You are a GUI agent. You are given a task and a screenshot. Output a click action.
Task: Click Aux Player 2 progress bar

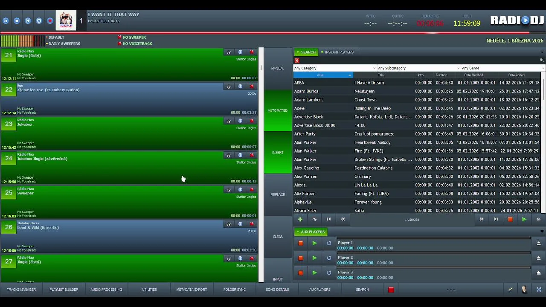(434, 253)
